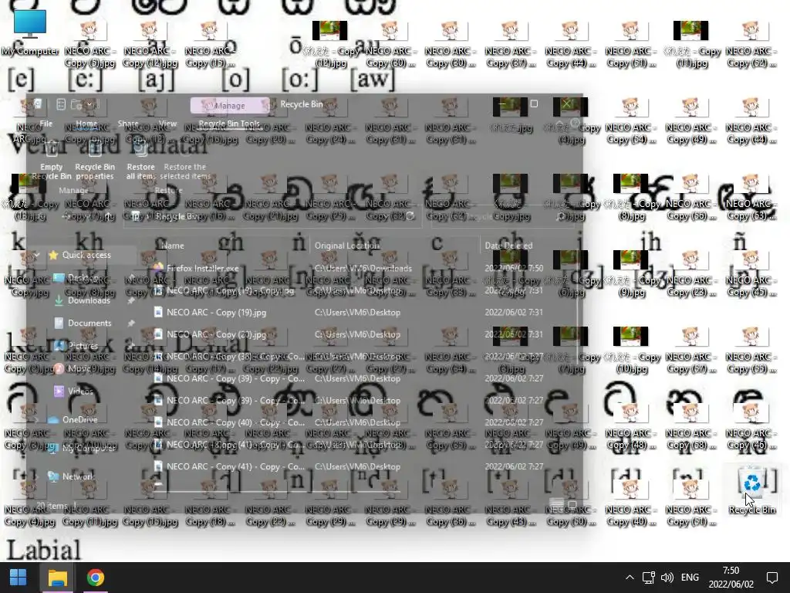Image resolution: width=790 pixels, height=593 pixels.
Task: Open the File menu in Recycle Bin
Action: 46,124
